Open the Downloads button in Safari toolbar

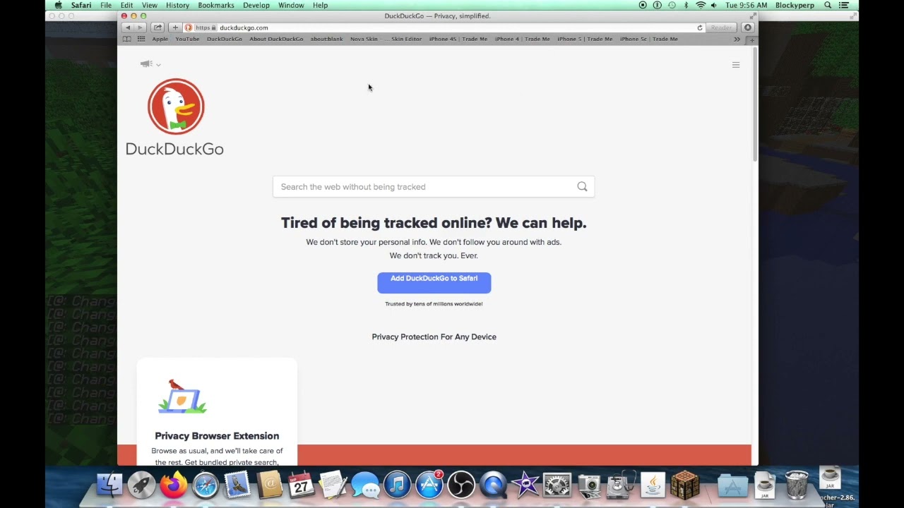click(748, 28)
